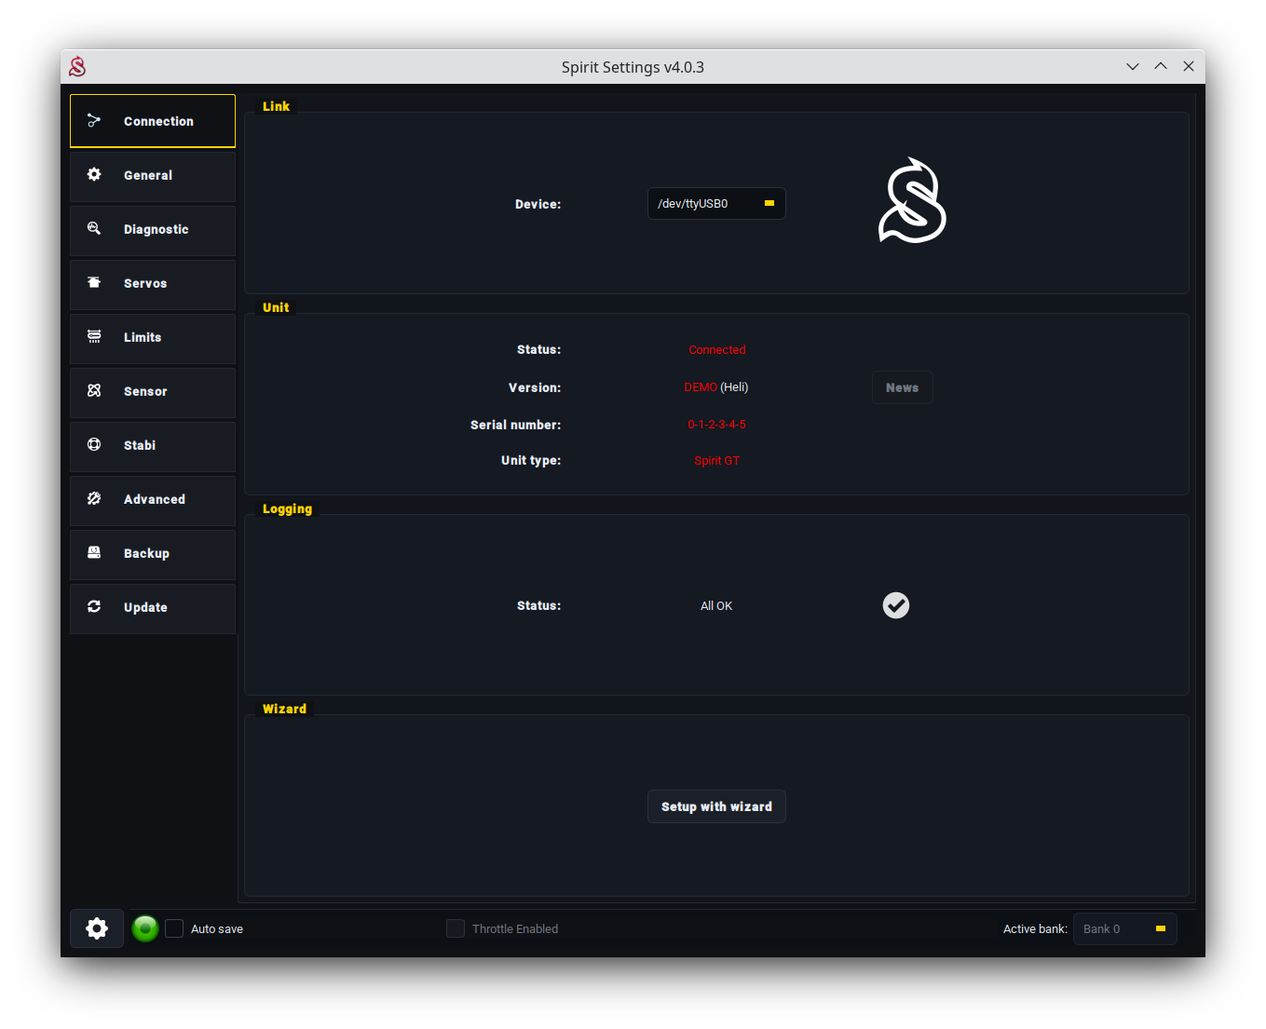Click the 'Wizard' group heading
Image resolution: width=1266 pixels, height=1029 pixels.
point(284,709)
